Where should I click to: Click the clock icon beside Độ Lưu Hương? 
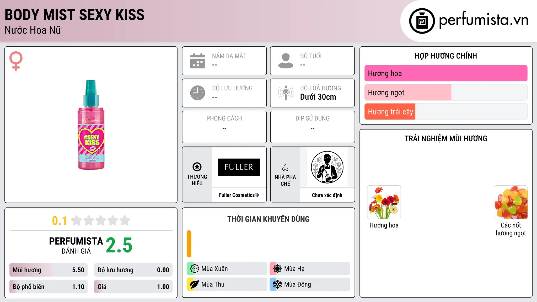pos(198,93)
